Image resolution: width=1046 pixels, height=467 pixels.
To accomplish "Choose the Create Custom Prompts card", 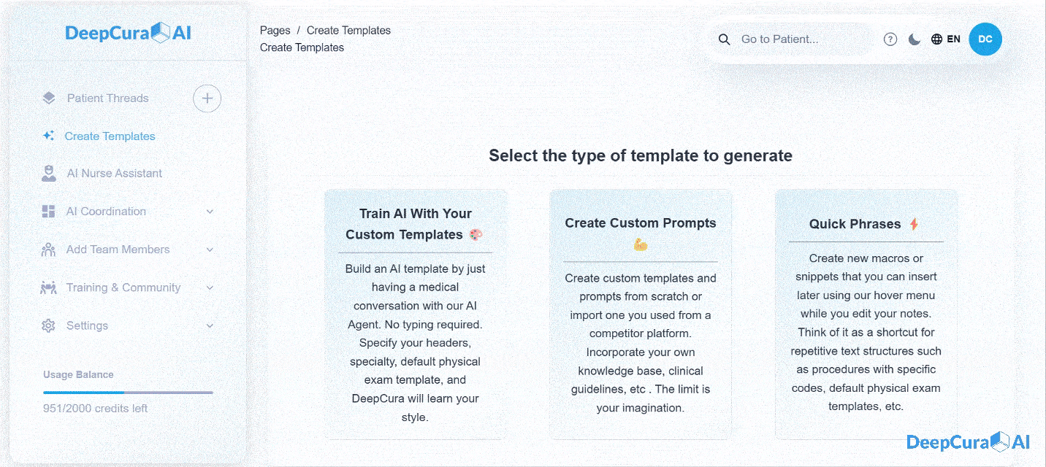I will (641, 314).
